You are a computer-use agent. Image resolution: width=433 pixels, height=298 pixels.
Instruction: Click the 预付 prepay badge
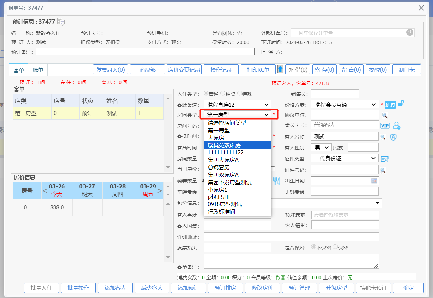tap(390, 105)
